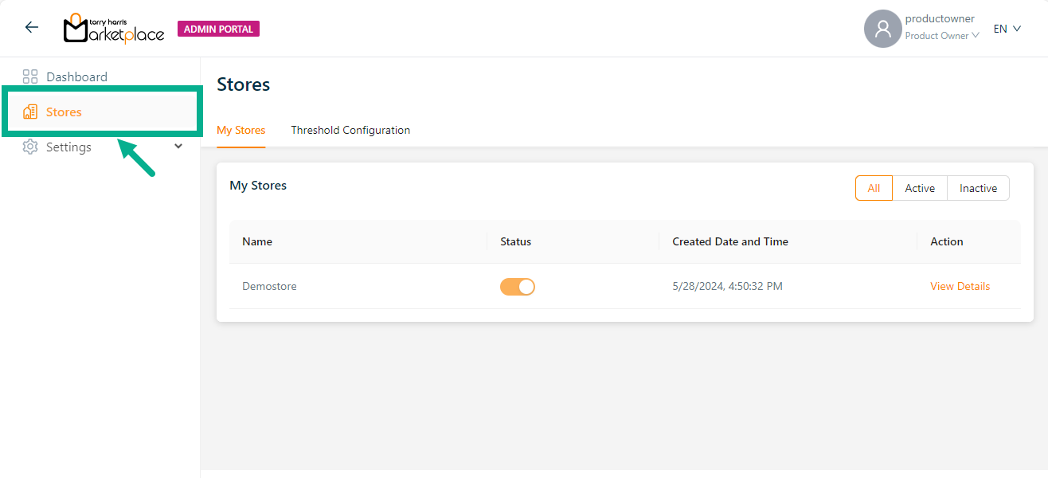Filter stores by Active
The width and height of the screenshot is (1048, 478).
click(920, 189)
